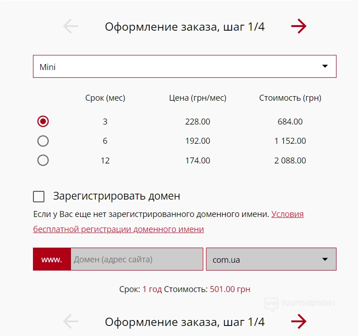Click the top grey back arrow

click(x=71, y=27)
